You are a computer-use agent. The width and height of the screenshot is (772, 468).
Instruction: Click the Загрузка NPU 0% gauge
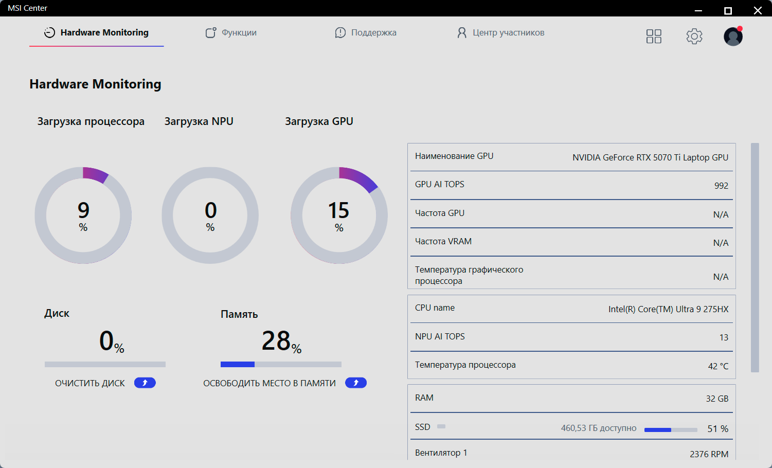(x=210, y=215)
